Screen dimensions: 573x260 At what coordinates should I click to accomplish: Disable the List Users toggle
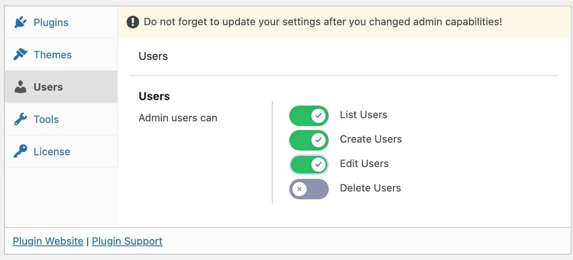pos(309,116)
